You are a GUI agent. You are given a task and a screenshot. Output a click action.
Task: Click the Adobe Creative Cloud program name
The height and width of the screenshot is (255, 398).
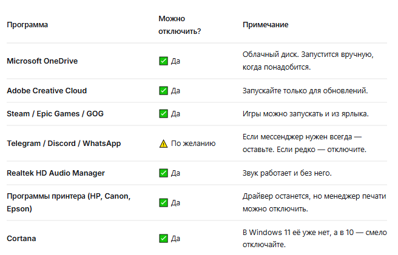[47, 91]
